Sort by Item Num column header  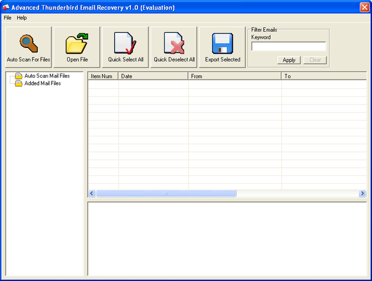point(103,76)
